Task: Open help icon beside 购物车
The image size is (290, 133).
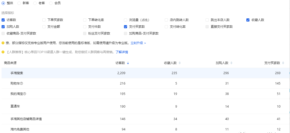Action: pyautogui.click(x=22, y=83)
